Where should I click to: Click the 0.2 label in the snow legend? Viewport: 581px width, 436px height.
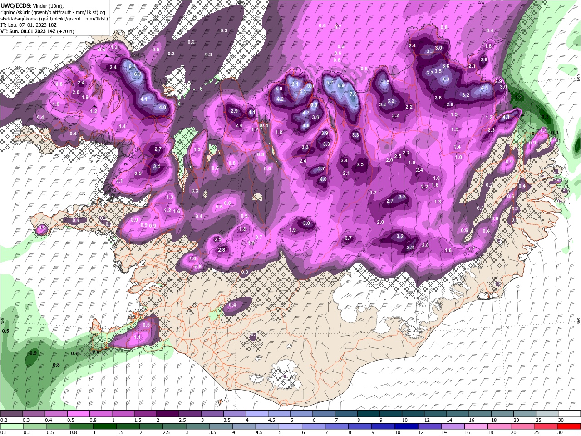point(3,420)
